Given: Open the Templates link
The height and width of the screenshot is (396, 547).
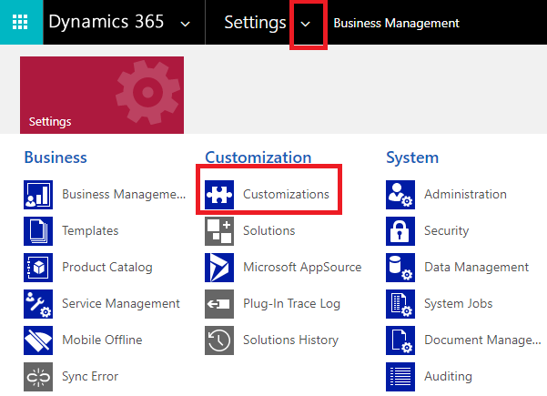Looking at the screenshot, I should 90,231.
